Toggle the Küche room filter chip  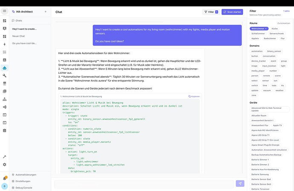pyautogui.click(x=275, y=28)
